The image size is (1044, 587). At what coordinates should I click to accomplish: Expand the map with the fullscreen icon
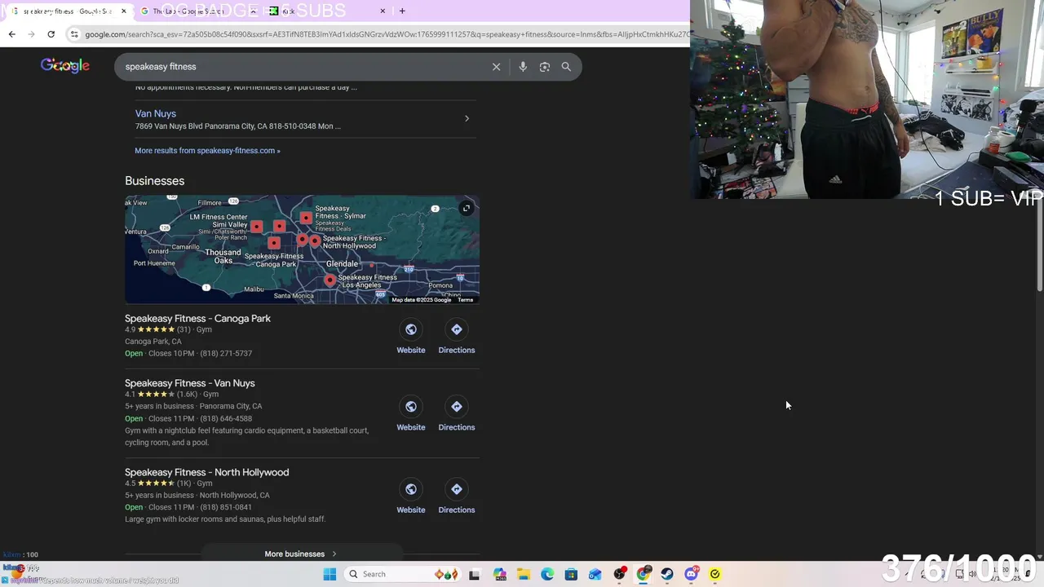click(467, 208)
